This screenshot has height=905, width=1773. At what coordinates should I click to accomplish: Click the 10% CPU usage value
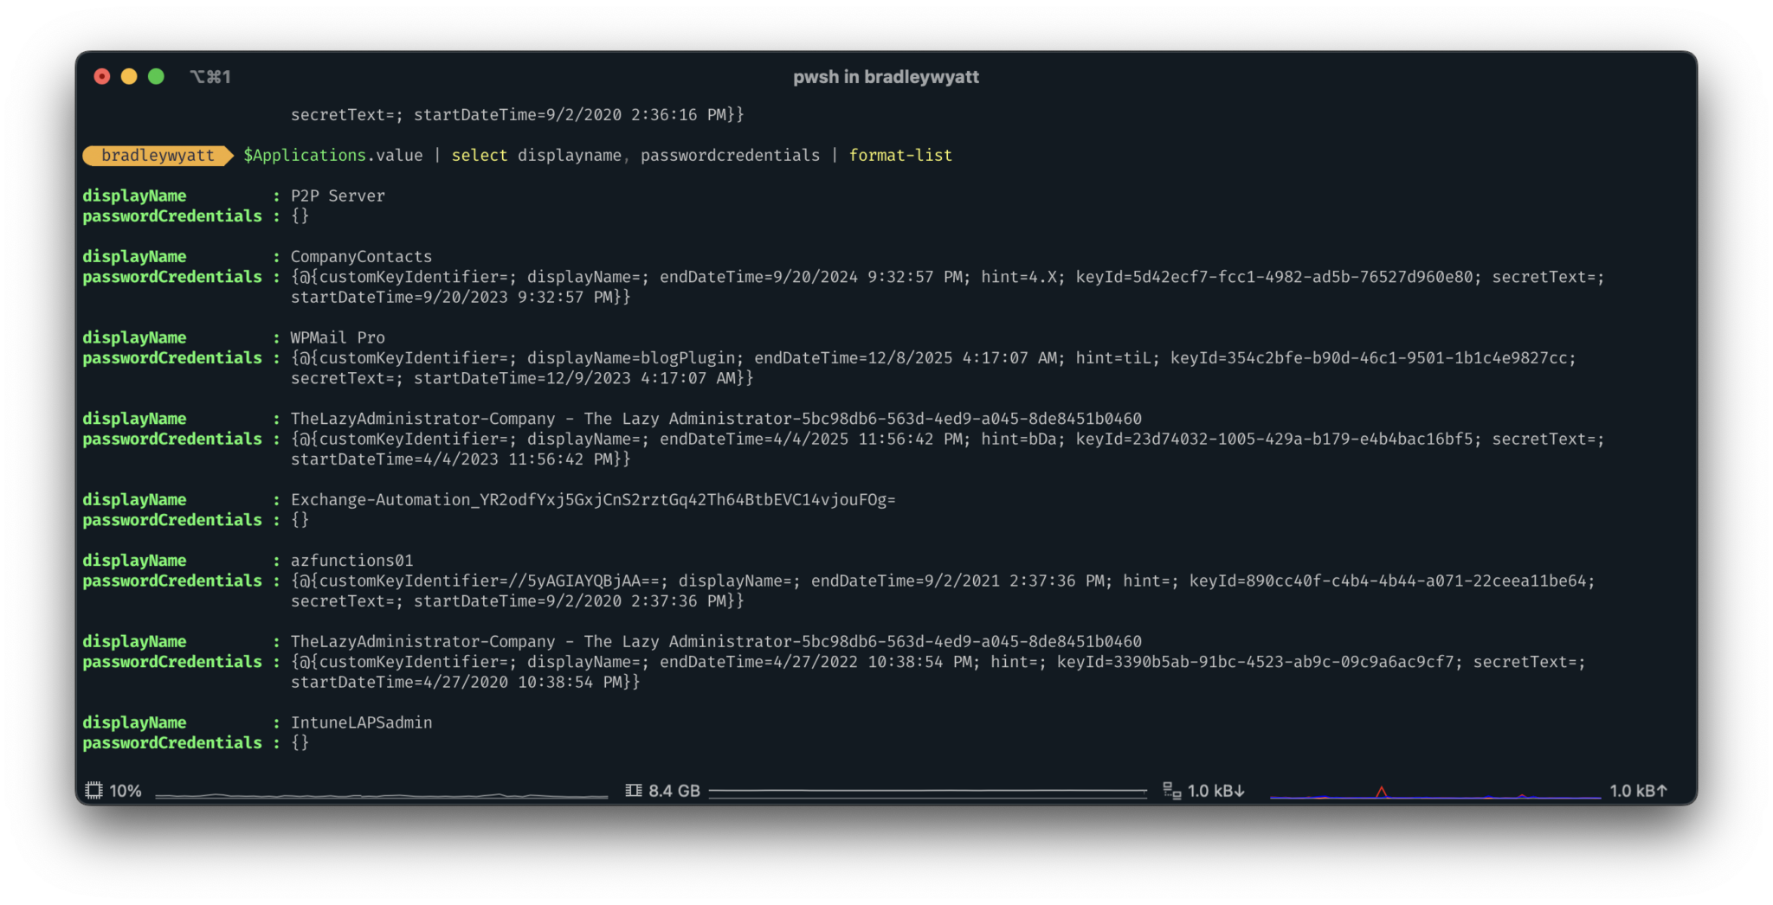pyautogui.click(x=126, y=791)
